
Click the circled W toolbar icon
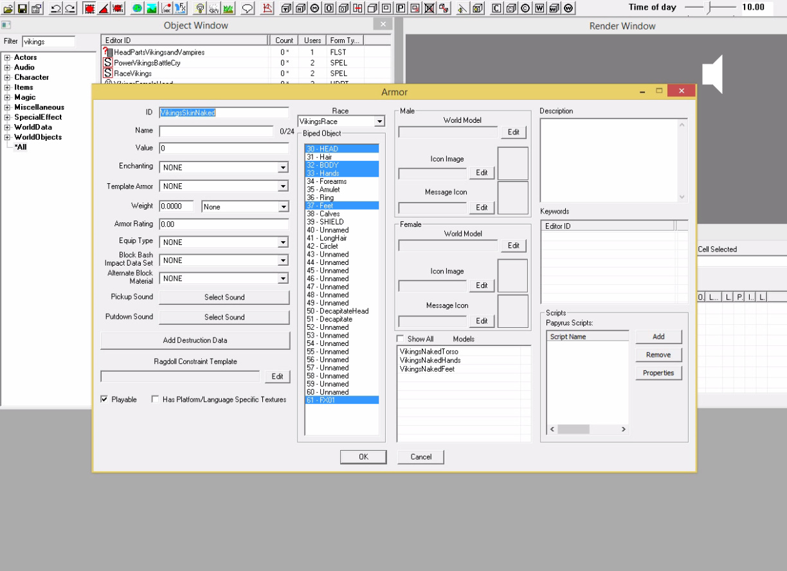[x=568, y=8]
